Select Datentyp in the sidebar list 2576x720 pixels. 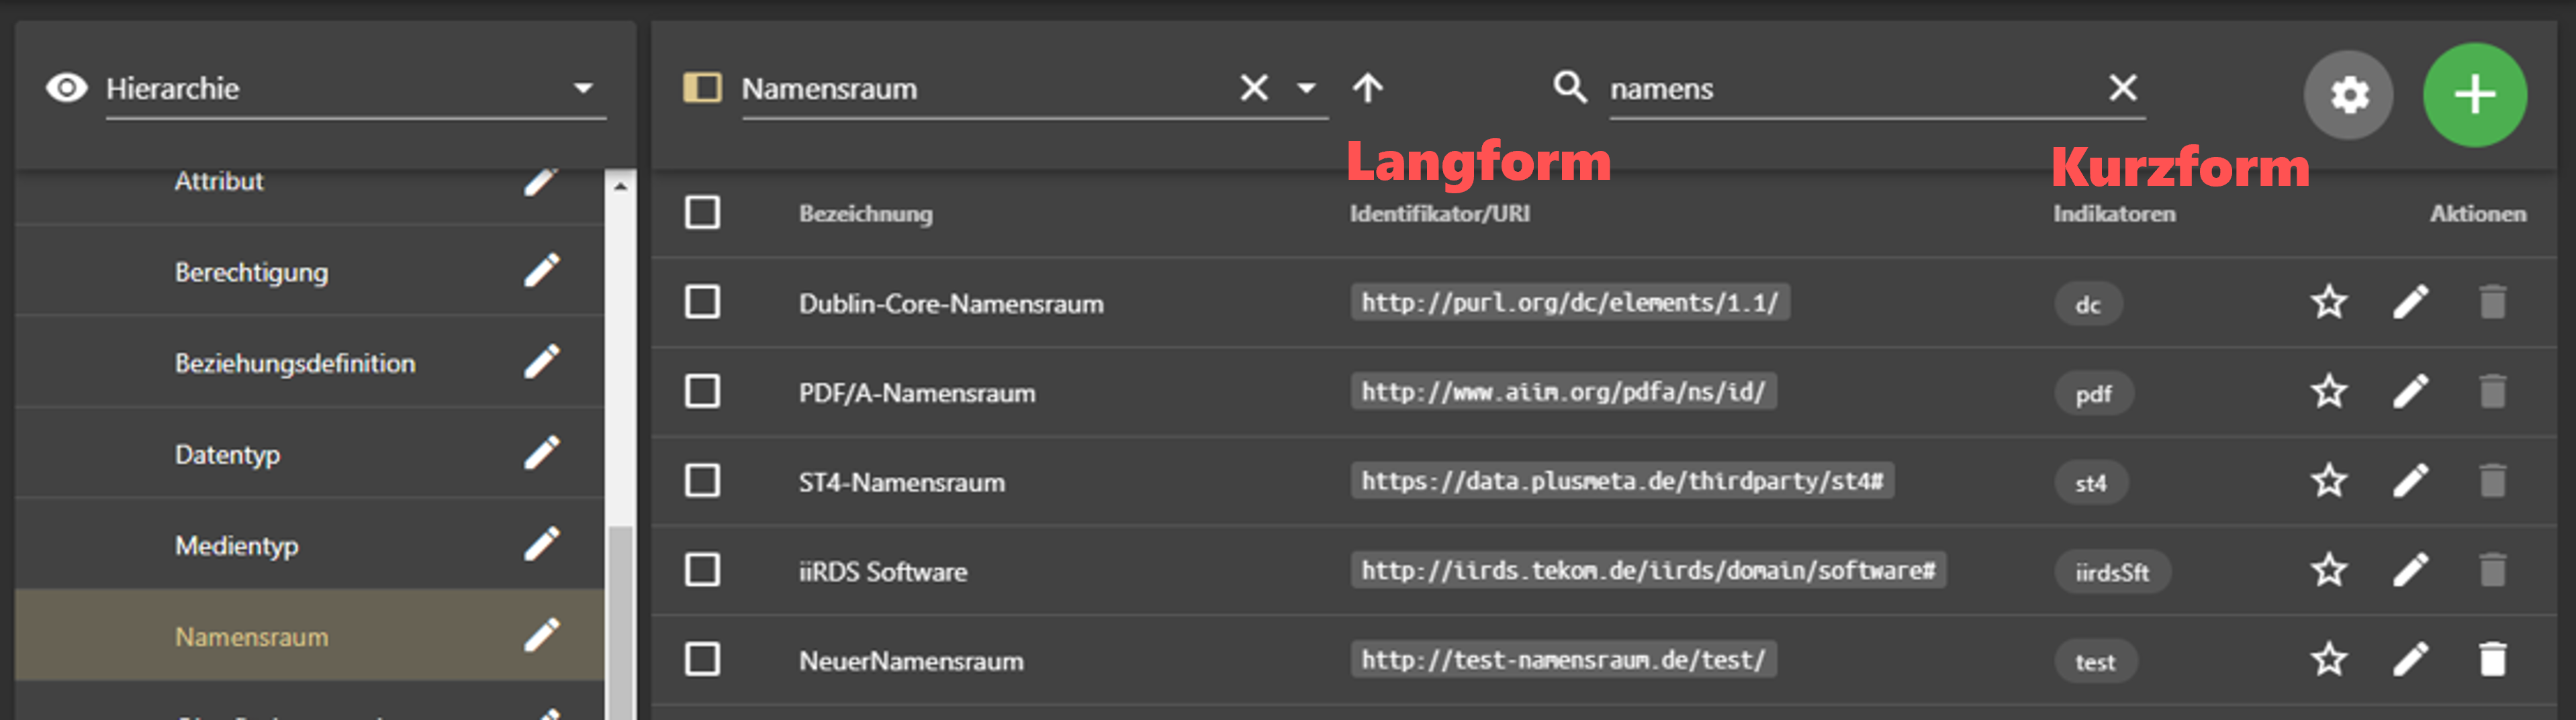[227, 454]
